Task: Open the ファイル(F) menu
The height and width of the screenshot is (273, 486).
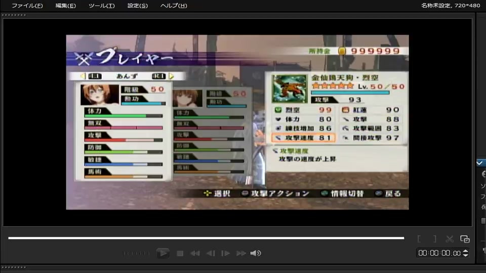Action: pyautogui.click(x=27, y=6)
